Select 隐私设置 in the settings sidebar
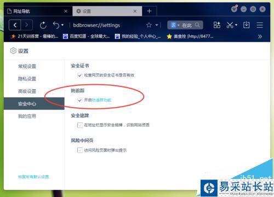 27,79
